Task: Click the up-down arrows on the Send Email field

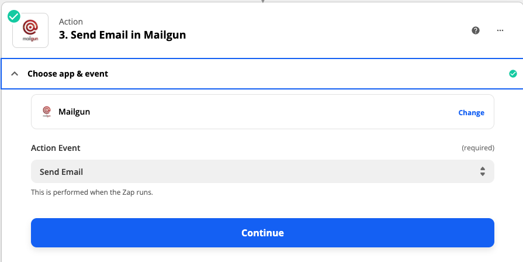Action: 483,171
